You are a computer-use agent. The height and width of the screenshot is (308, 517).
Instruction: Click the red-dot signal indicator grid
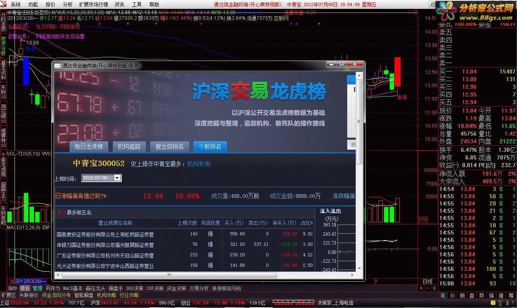(x=294, y=302)
